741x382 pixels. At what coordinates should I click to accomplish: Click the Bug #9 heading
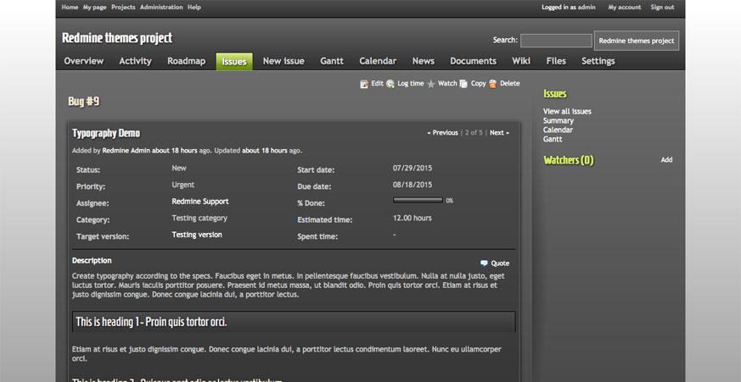pos(84,102)
